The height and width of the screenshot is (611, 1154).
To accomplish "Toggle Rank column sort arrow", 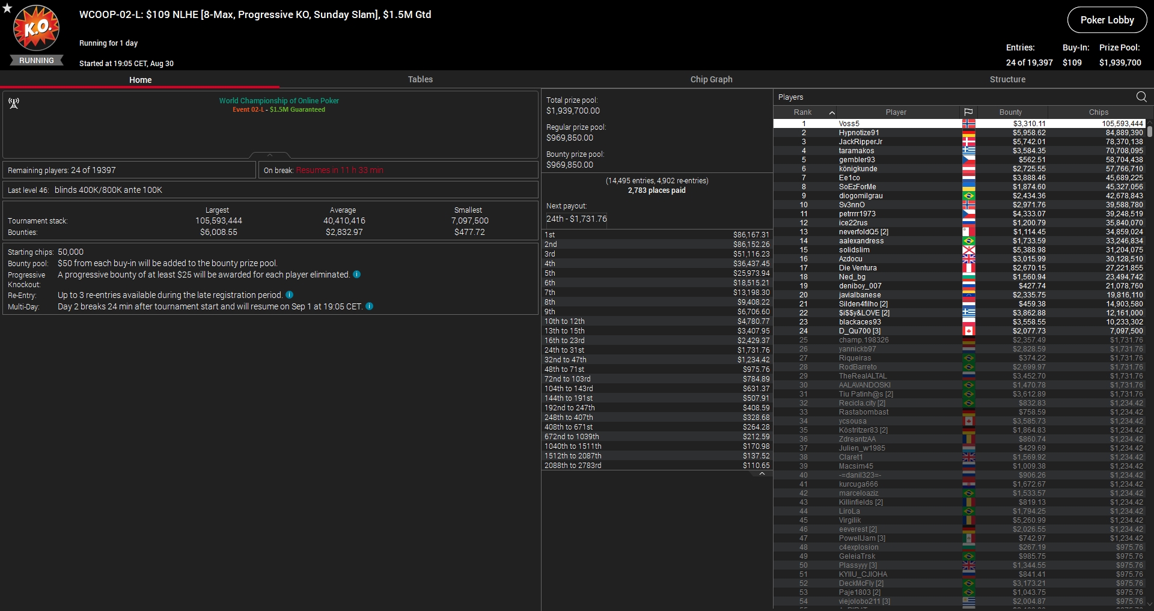I will coord(832,112).
